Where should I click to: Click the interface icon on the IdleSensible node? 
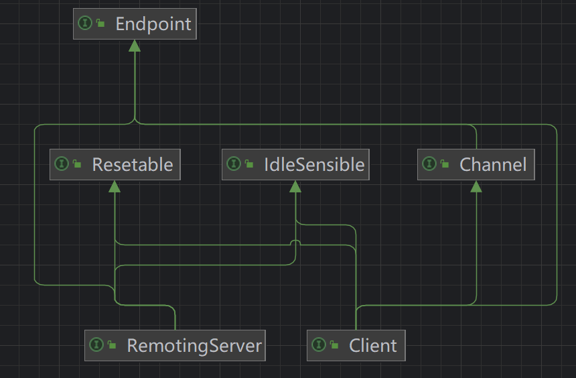[x=234, y=164]
